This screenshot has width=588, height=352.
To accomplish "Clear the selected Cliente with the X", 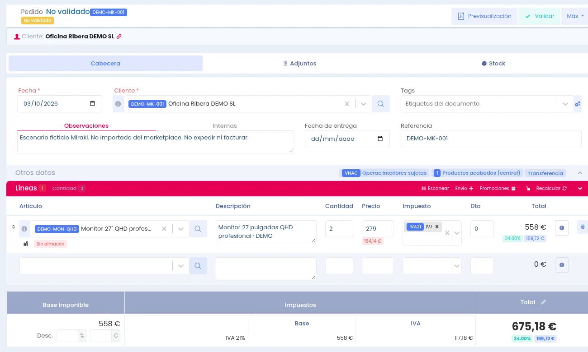I will (347, 104).
